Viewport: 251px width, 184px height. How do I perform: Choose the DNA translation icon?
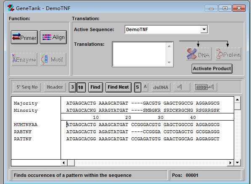click(x=198, y=54)
